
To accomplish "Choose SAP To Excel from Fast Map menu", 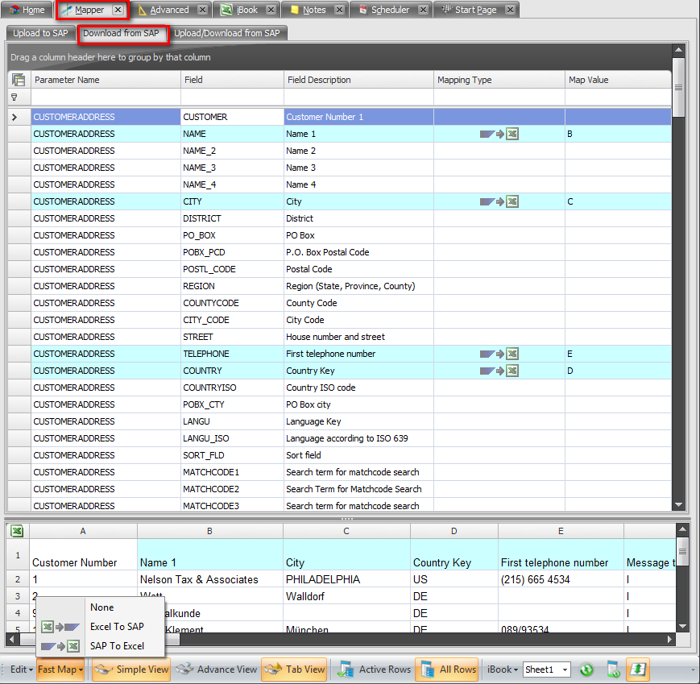I will pos(117,646).
